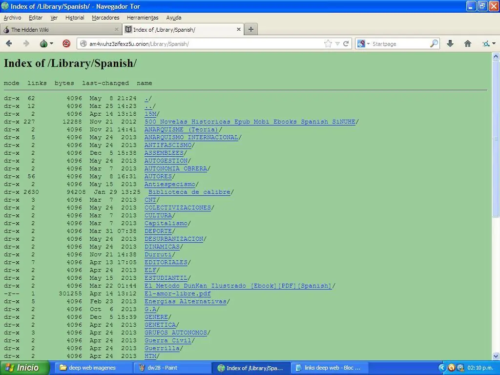Open ANARQUISME (Teoria) folder

coord(182,129)
